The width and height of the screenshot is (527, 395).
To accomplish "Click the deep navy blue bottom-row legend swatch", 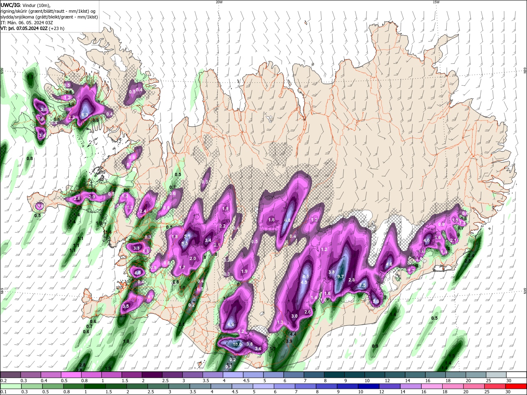I will tap(368, 386).
